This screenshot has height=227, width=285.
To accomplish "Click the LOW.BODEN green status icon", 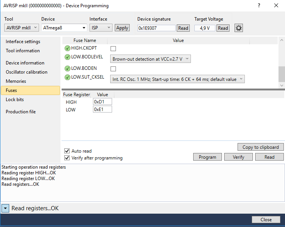I will tap(67, 68).
